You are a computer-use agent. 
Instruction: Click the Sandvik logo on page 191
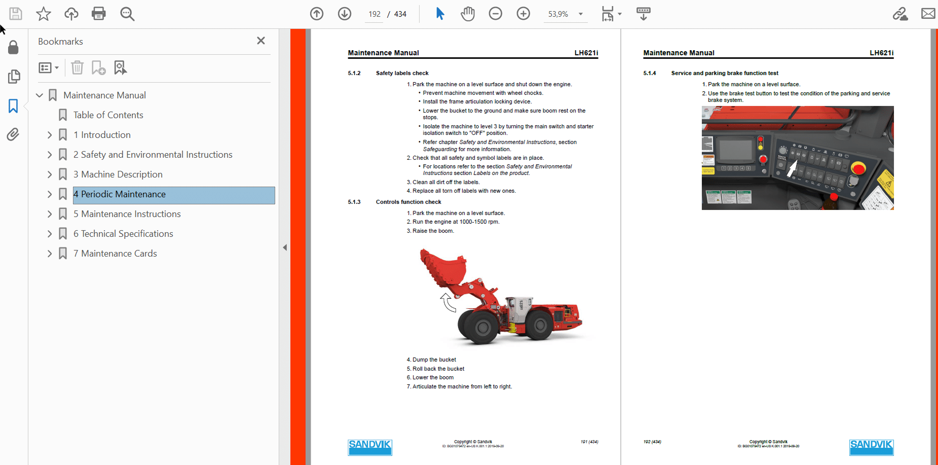point(370,447)
